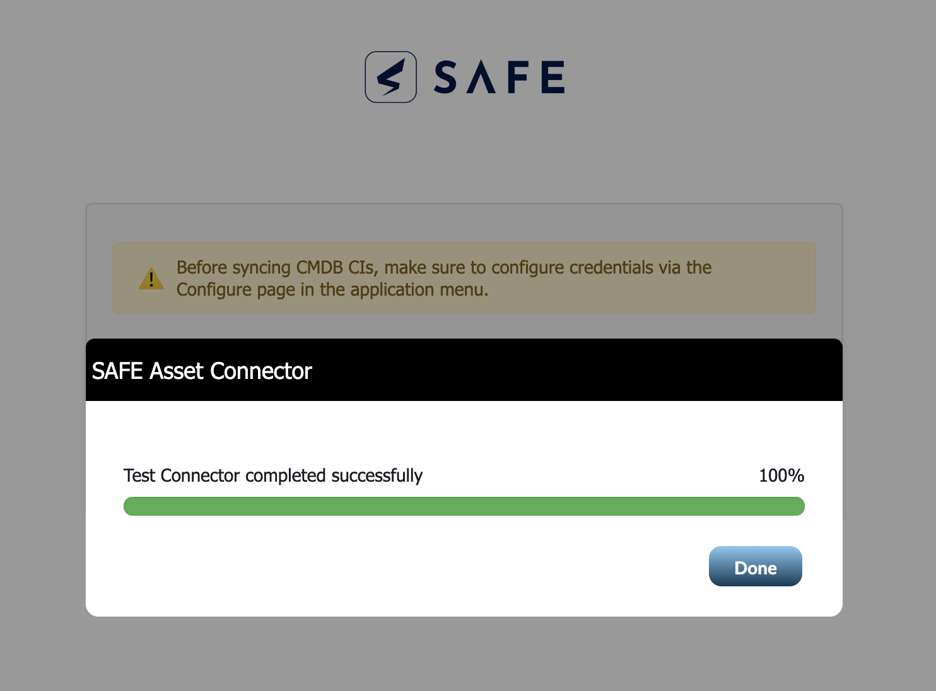This screenshot has height=691, width=936.
Task: Click the 100% progress label
Action: tap(781, 475)
